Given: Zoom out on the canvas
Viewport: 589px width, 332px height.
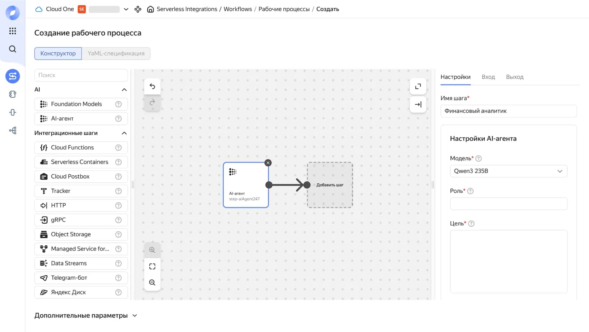Looking at the screenshot, I should [152, 283].
